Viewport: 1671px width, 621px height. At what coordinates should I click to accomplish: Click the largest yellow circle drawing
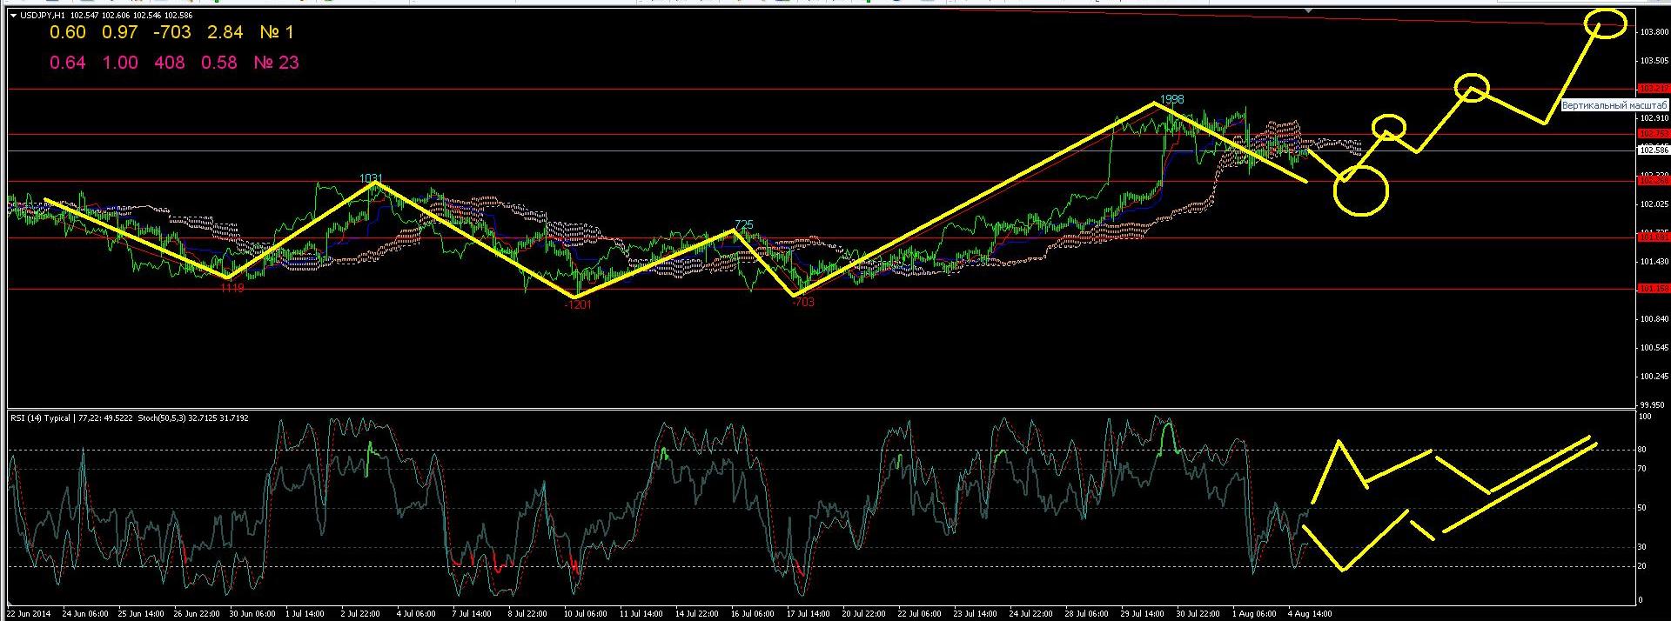pos(1360,190)
